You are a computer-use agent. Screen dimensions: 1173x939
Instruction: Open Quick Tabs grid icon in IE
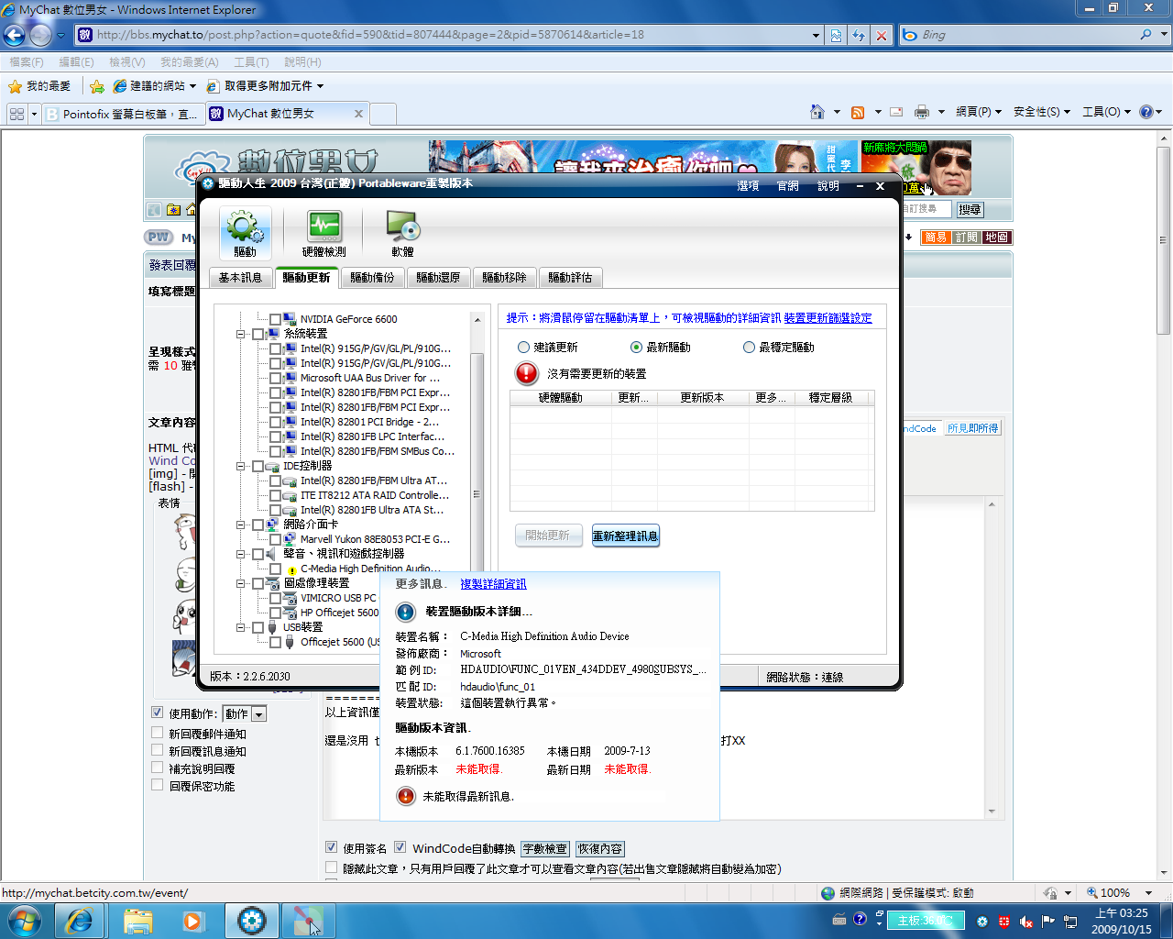click(16, 114)
